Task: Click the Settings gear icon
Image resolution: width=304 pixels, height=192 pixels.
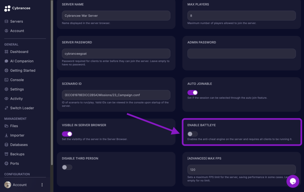Action: [7, 89]
